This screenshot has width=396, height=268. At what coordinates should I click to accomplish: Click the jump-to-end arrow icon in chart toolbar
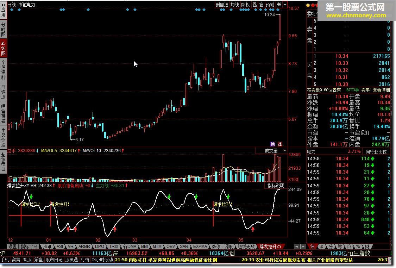pos(279,5)
